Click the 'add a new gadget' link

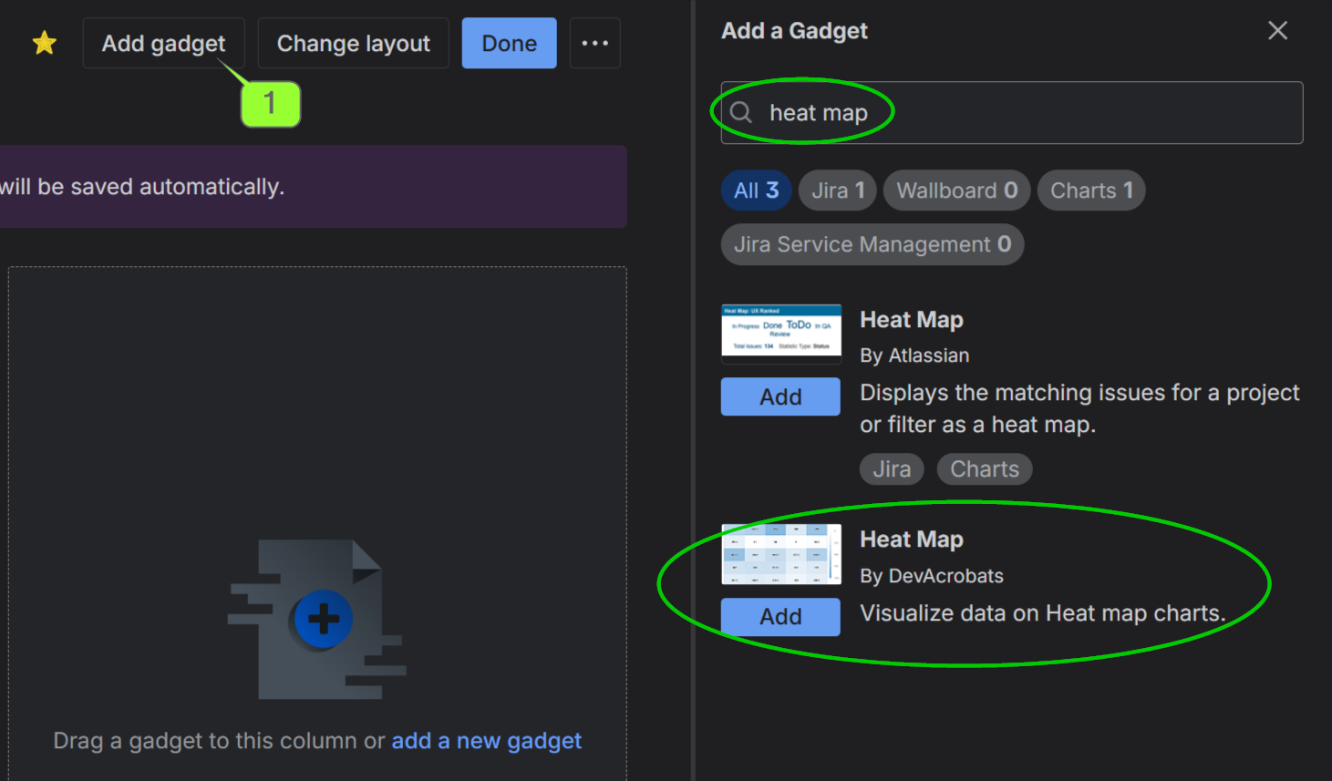486,741
